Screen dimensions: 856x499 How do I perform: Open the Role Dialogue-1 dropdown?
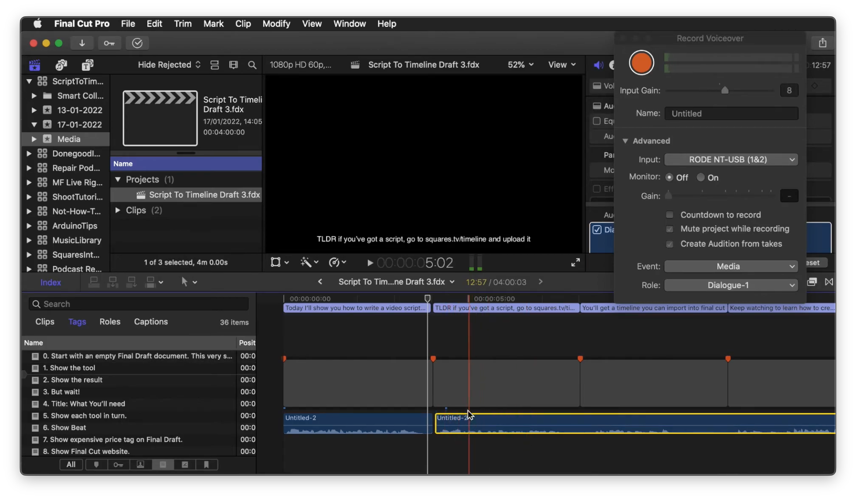coord(731,285)
